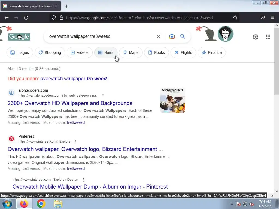The width and height of the screenshot is (279, 209).
Task: Click the page scrollbar down arrow
Action: [277, 191]
